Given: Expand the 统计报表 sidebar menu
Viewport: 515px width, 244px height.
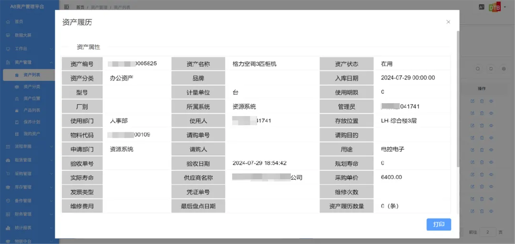Looking at the screenshot, I should click(x=27, y=228).
